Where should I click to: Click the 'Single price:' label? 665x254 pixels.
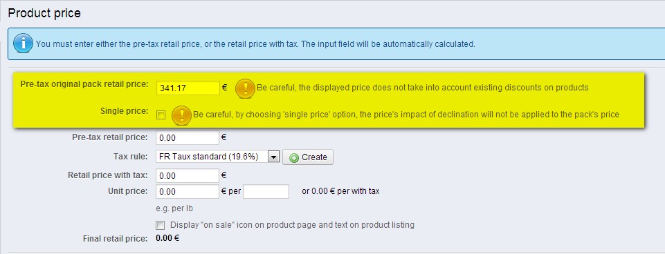coord(125,111)
